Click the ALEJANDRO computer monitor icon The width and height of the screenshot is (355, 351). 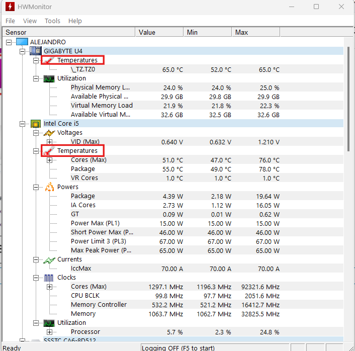coord(22,42)
